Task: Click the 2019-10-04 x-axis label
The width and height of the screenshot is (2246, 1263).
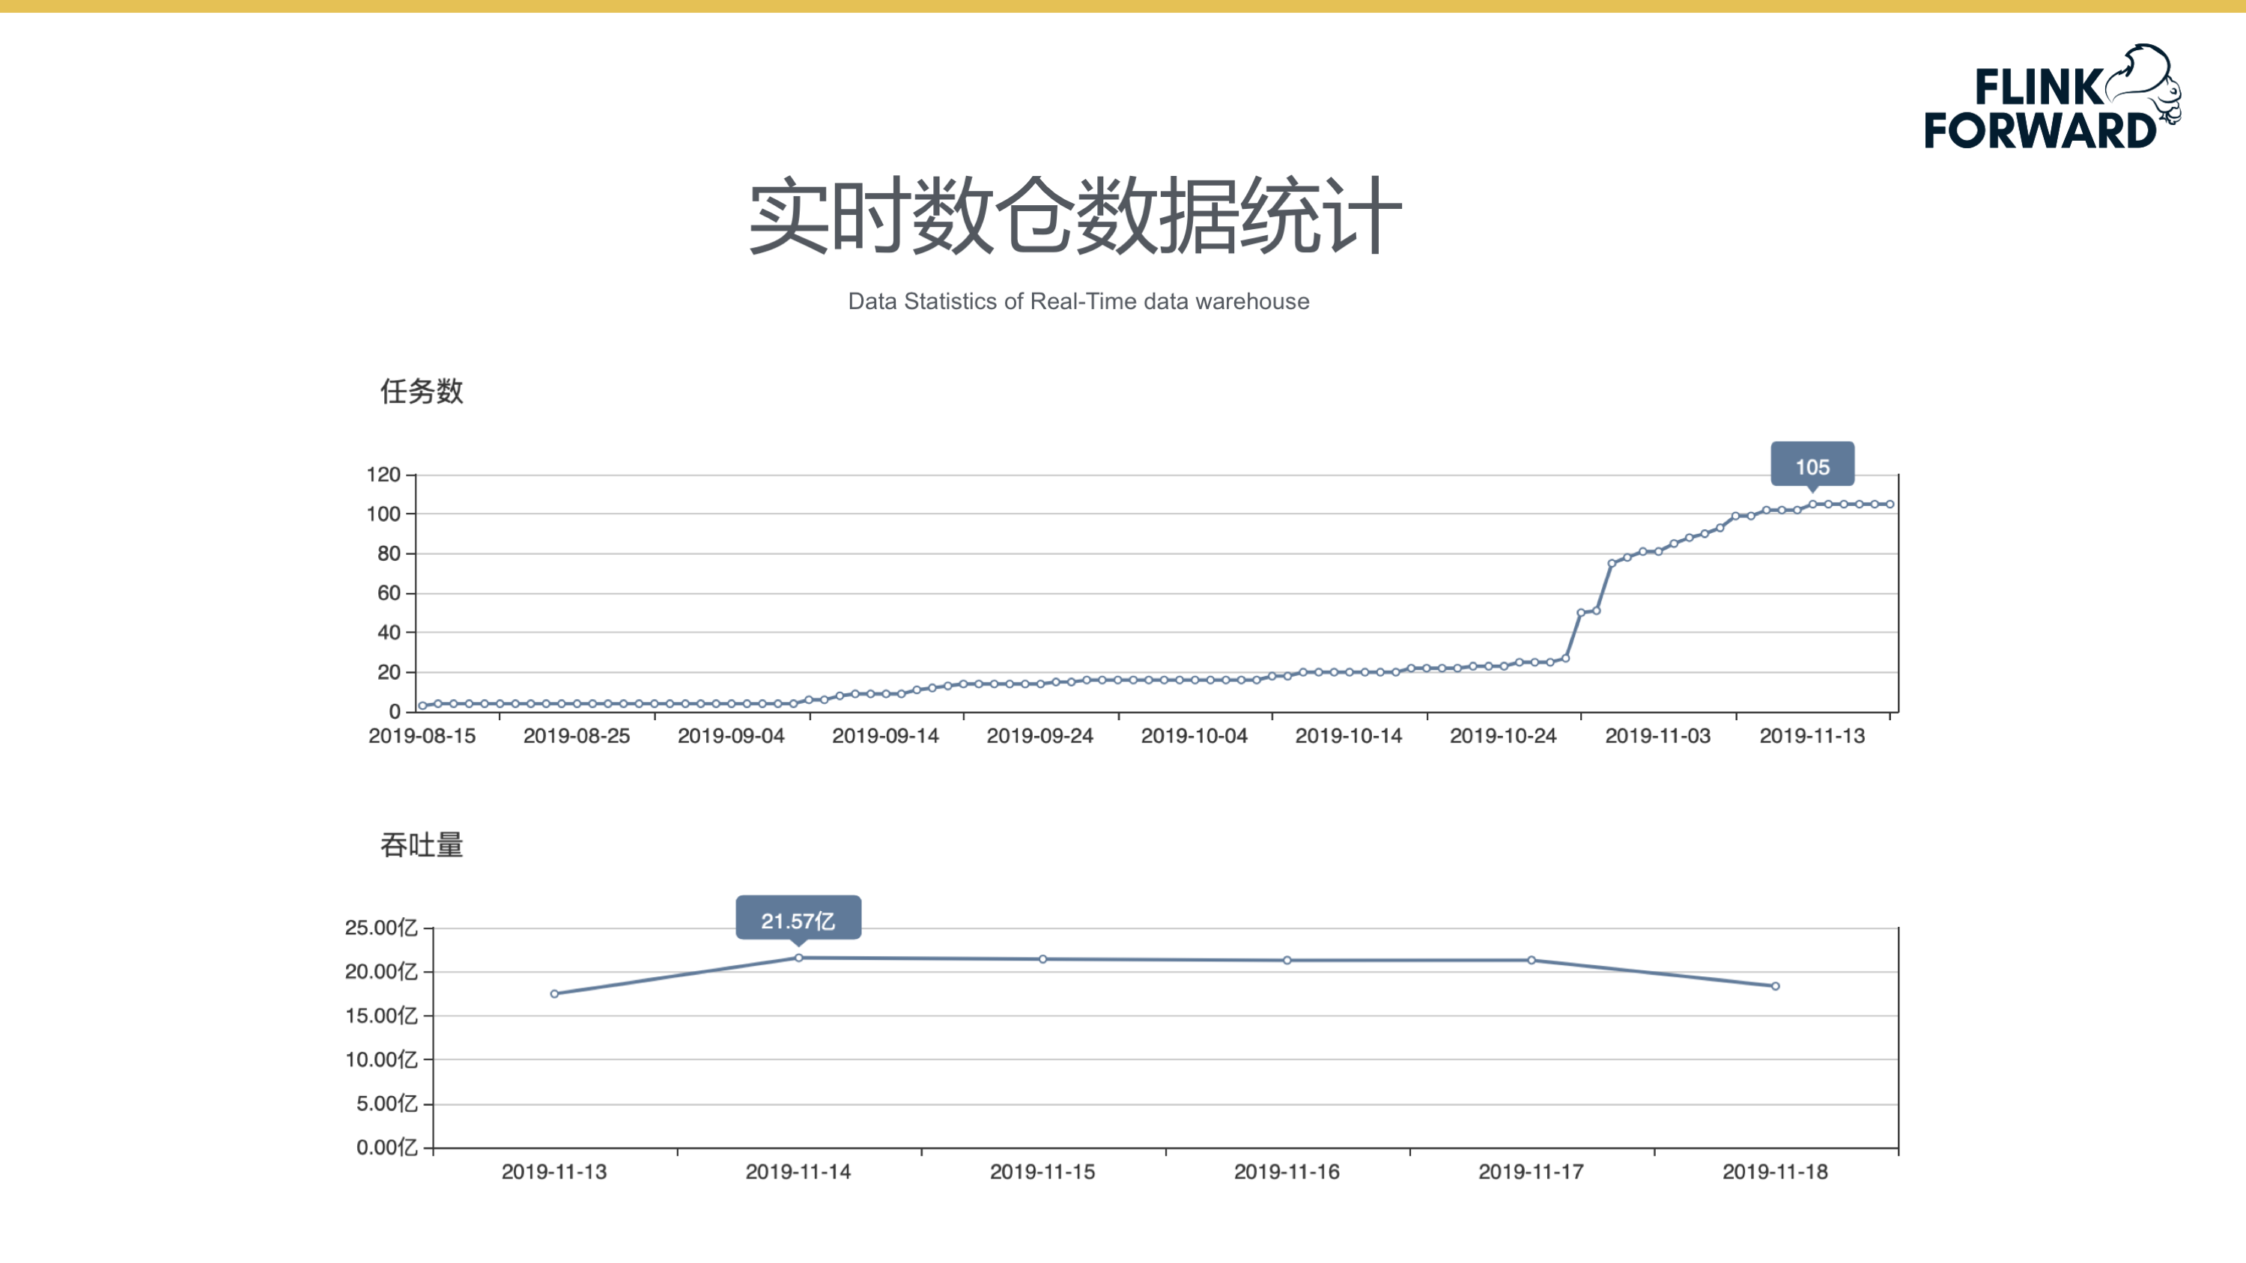Action: pyautogui.click(x=1194, y=736)
